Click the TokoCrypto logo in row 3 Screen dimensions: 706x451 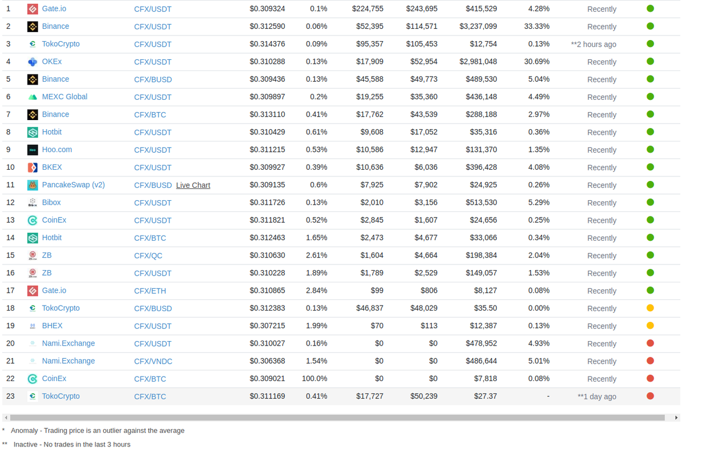tap(33, 44)
